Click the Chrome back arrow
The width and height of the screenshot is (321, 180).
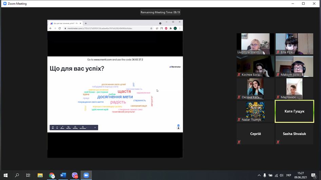[51, 28]
